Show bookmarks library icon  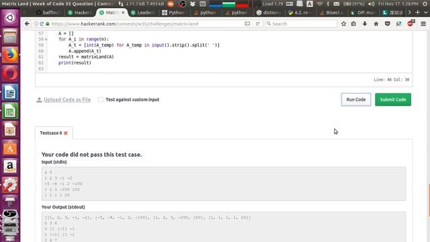pyautogui.click(x=354, y=24)
